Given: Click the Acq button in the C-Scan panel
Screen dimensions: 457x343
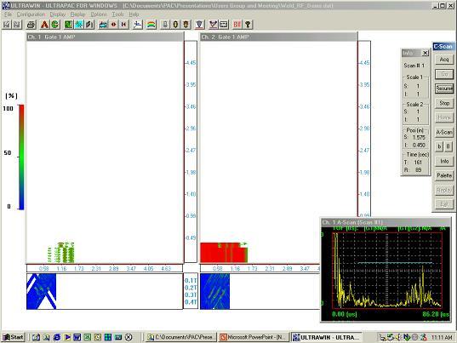Looking at the screenshot, I should click(x=444, y=60).
